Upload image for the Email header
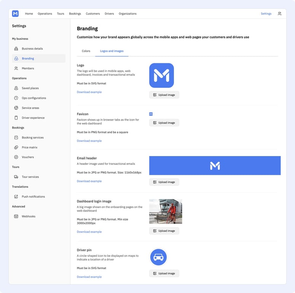 [x=164, y=182]
